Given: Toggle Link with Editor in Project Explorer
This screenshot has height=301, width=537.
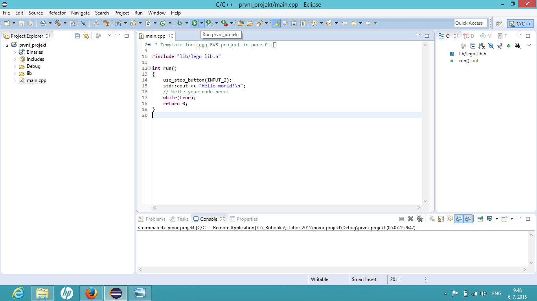Looking at the screenshot, I should coord(86,36).
